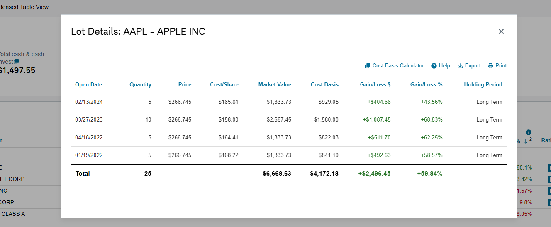Click the Price column header

pyautogui.click(x=185, y=85)
